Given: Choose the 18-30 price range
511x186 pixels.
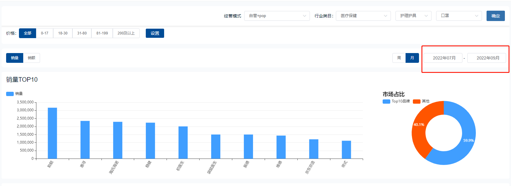Looking at the screenshot, I should (x=63, y=33).
